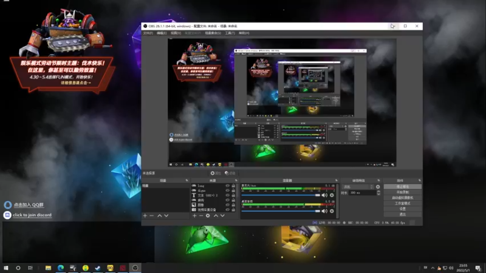
Task: Move source up in Sources panel
Action: (x=216, y=215)
